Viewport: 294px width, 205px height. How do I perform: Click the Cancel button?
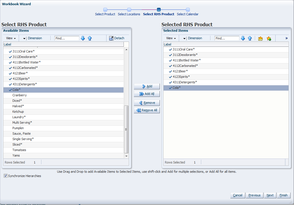point(238,195)
